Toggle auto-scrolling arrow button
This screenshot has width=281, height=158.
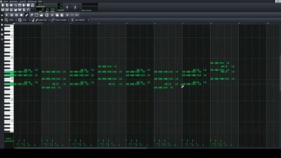(x=67, y=15)
